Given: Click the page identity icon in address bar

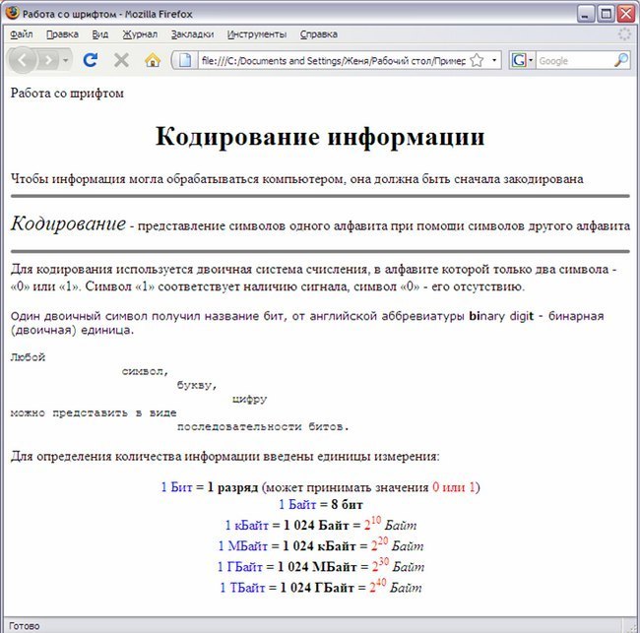Looking at the screenshot, I should 185,60.
